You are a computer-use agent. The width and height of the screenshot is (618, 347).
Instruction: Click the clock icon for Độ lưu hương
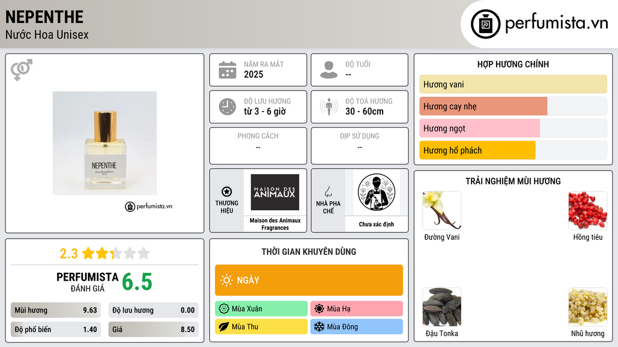[x=228, y=107]
